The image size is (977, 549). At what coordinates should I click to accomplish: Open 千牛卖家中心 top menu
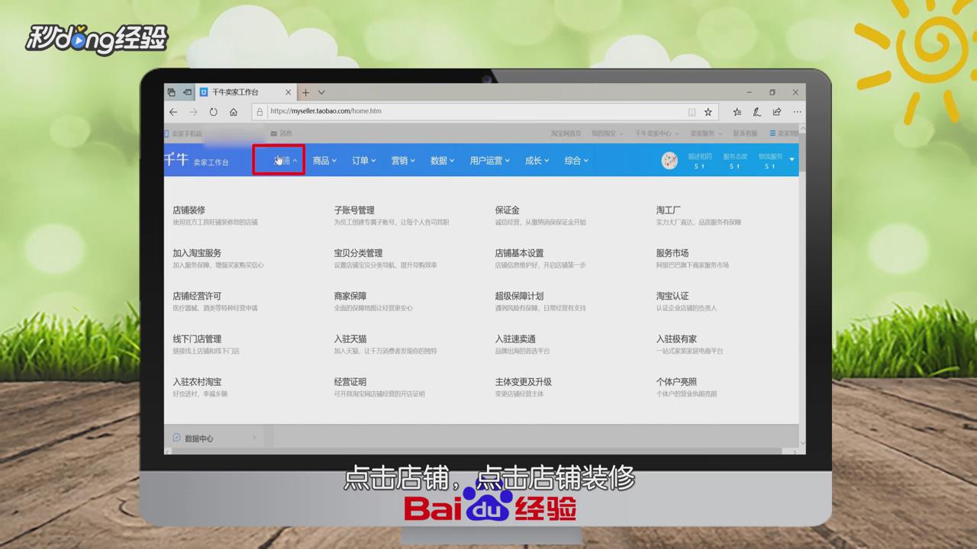[656, 133]
